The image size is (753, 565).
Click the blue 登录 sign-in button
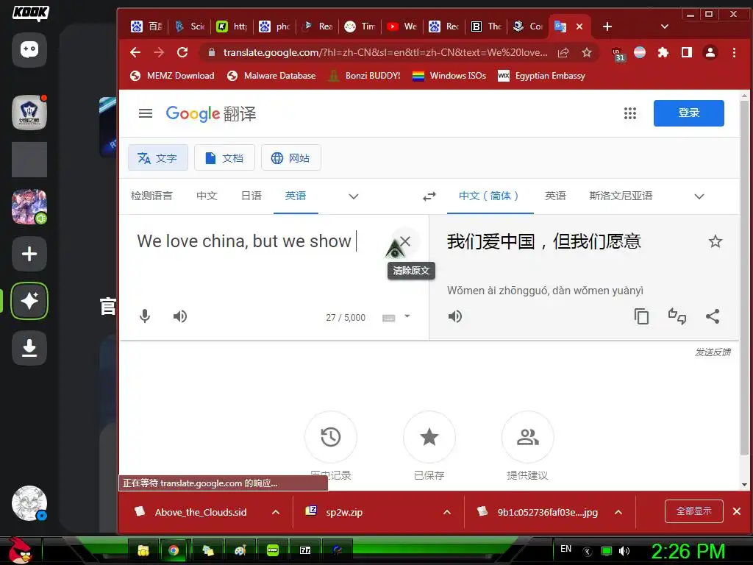click(x=688, y=113)
